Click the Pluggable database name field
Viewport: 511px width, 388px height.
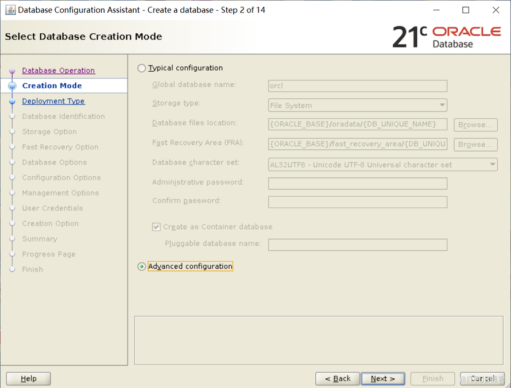click(358, 245)
